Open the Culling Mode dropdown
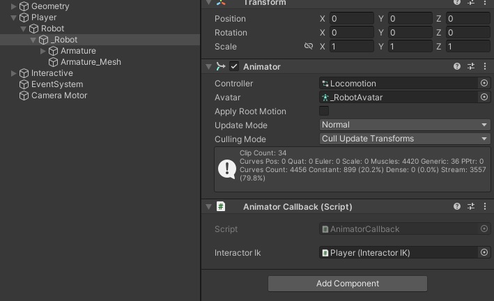Image resolution: width=494 pixels, height=301 pixels. 404,139
